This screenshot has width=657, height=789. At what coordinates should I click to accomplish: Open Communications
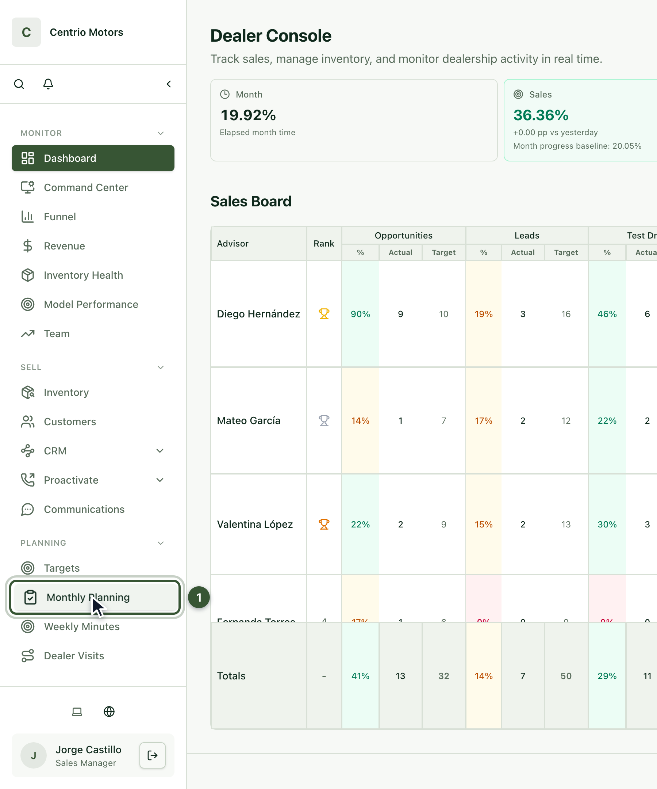pyautogui.click(x=93, y=510)
